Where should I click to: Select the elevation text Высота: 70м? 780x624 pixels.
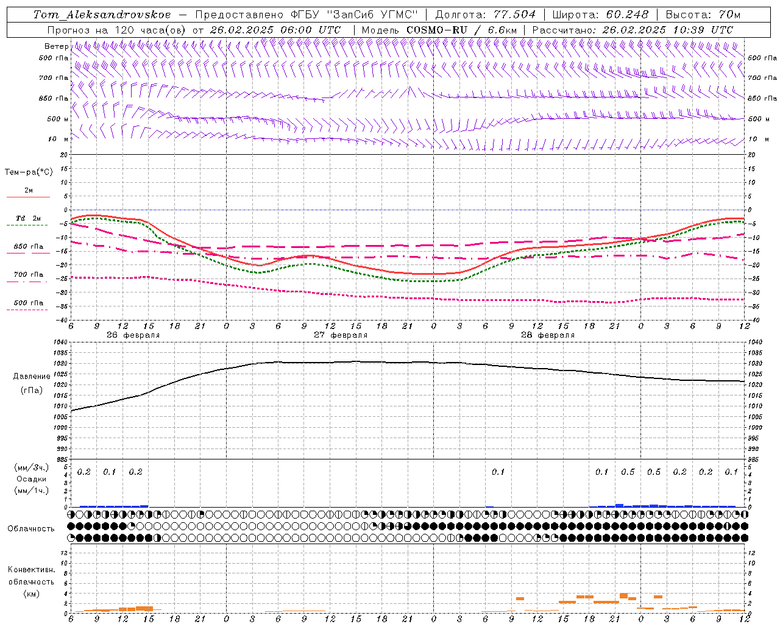703,15
